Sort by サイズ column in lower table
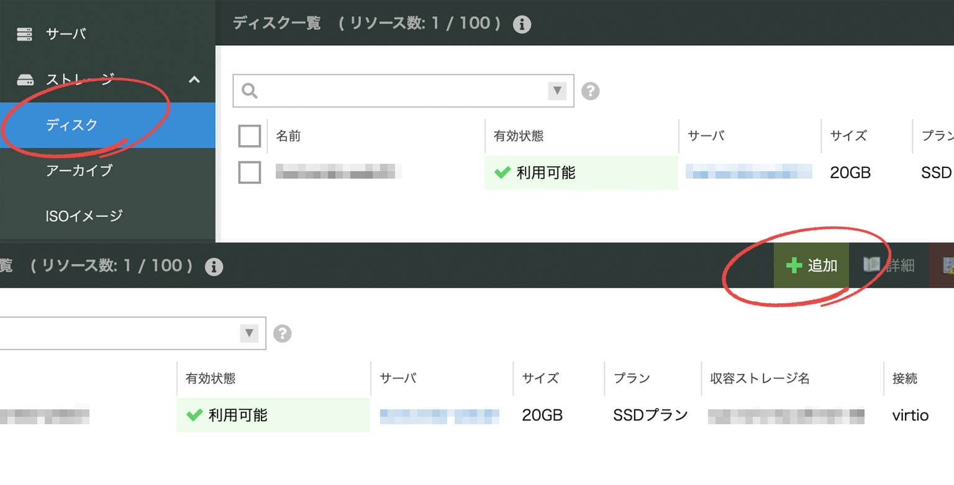The height and width of the screenshot is (485, 954). tap(540, 378)
